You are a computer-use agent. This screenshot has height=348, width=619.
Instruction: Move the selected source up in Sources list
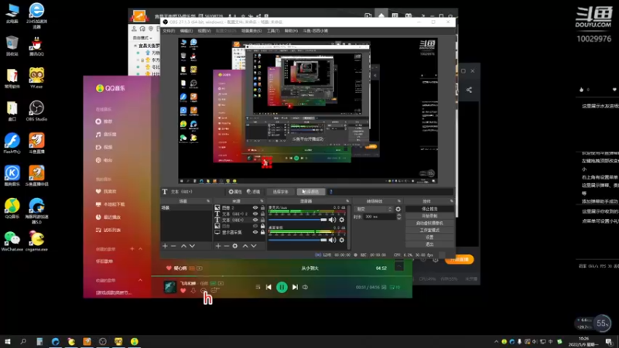[x=245, y=246]
